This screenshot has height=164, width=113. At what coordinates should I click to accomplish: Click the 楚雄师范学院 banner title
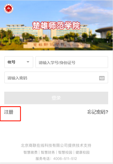(x=56, y=25)
